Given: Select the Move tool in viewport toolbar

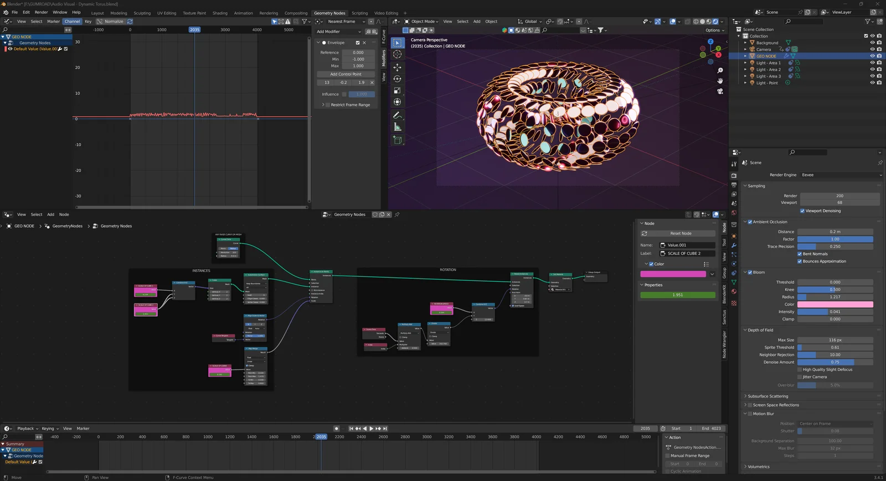Looking at the screenshot, I should (398, 67).
